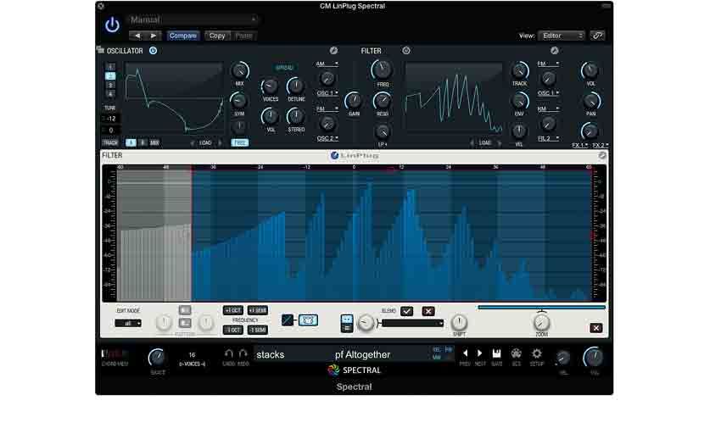Screen dimensions: 721x428
Task: Open the View Editor dropdown
Action: pos(562,36)
